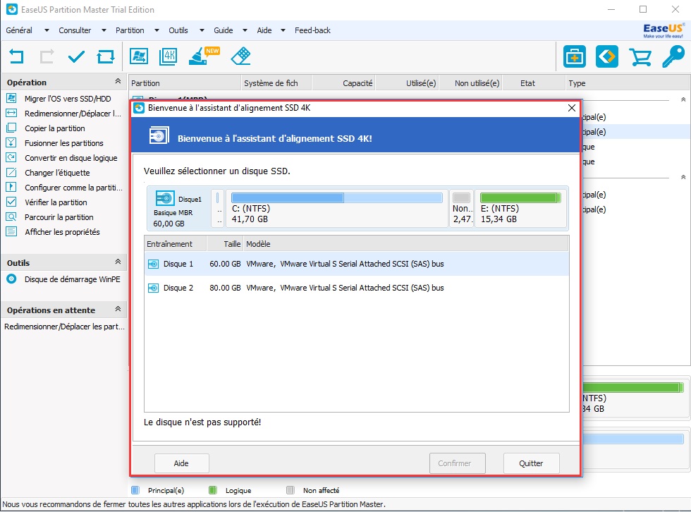Click Fusionner les partitions sidebar icon

[x=11, y=142]
